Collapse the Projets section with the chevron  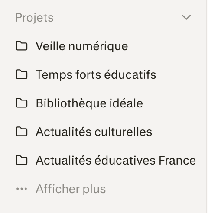click(x=186, y=17)
